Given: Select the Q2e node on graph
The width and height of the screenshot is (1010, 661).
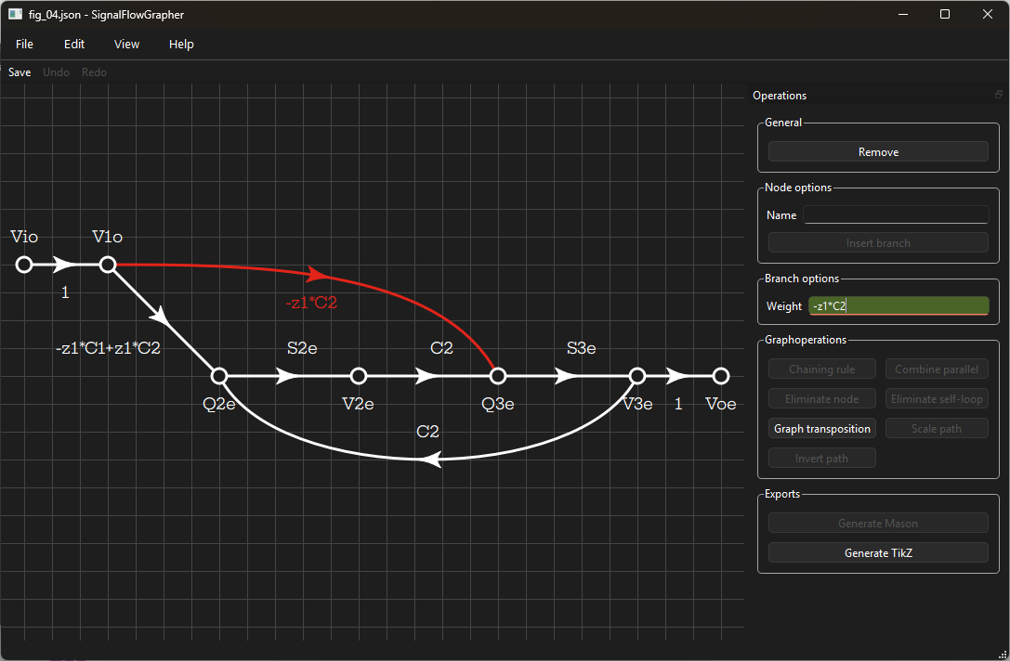Looking at the screenshot, I should (219, 376).
